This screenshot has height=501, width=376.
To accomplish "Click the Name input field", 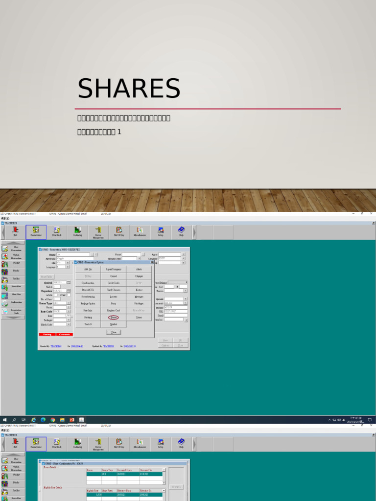I will (x=73, y=254).
